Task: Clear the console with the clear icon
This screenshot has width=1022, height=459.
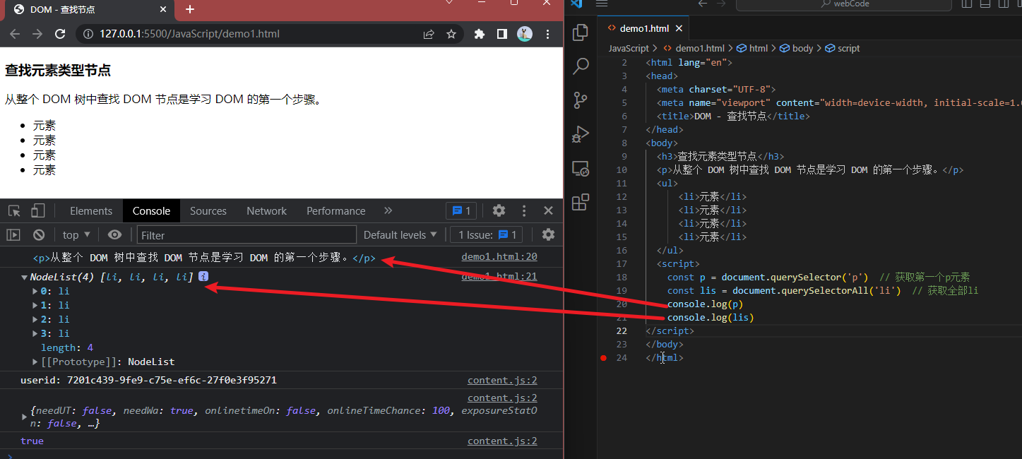Action: 39,235
